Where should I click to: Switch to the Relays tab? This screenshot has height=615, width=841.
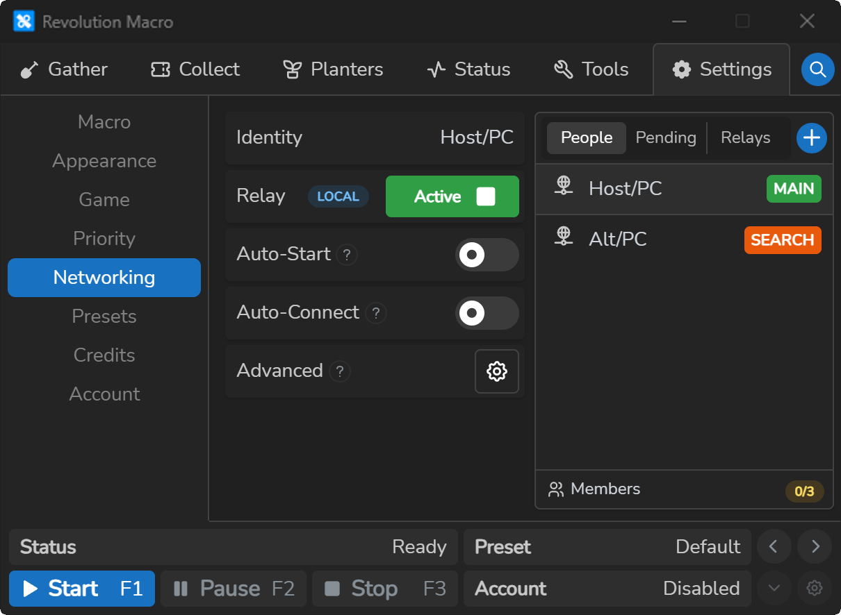tap(746, 137)
